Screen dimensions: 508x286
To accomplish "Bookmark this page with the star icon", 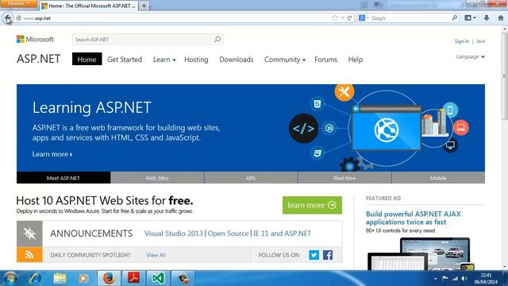I will pos(335,18).
